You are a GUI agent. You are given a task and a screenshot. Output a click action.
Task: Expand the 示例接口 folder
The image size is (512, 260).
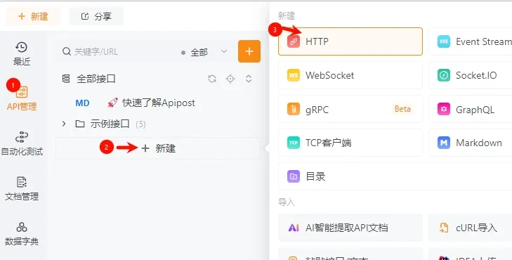[x=64, y=124]
